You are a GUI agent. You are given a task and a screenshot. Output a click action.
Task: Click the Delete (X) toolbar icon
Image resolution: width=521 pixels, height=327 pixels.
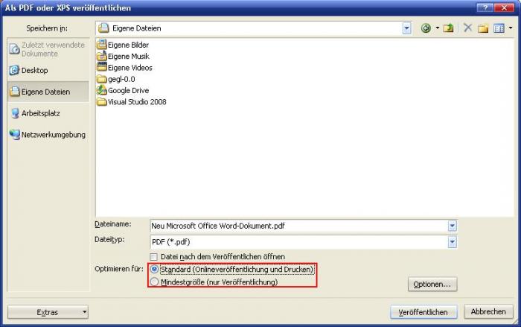click(x=468, y=28)
